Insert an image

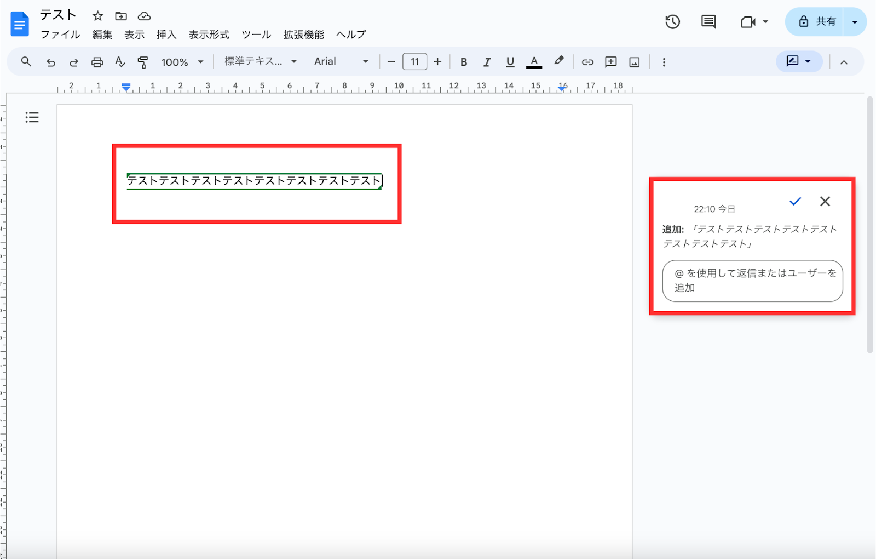pos(634,62)
